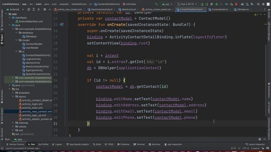
Task: Click ContactDetailActivity in the navigation breadcrumb
Action: (107, 4)
